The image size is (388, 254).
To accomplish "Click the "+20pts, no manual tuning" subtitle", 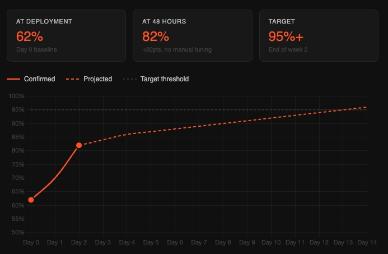I will (x=177, y=50).
